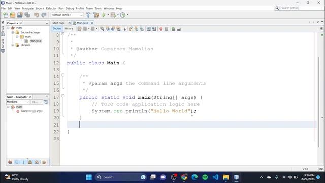Start Macro Recording red circle
Image resolution: width=325 pixels, height=183 pixels.
161,29
